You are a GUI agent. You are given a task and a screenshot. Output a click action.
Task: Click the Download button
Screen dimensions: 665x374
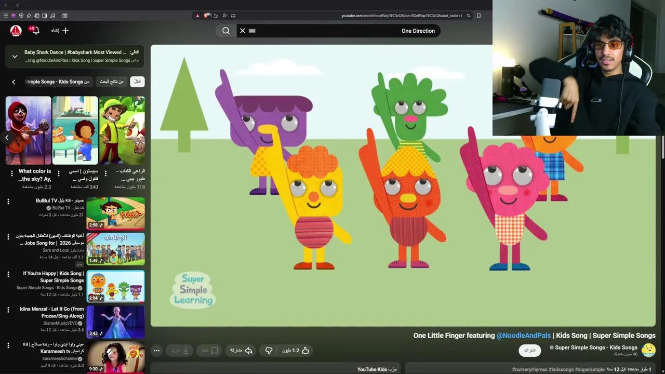(180, 351)
